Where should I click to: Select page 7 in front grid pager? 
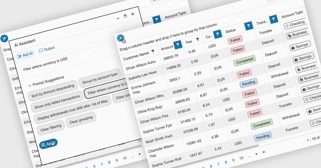point(218,164)
